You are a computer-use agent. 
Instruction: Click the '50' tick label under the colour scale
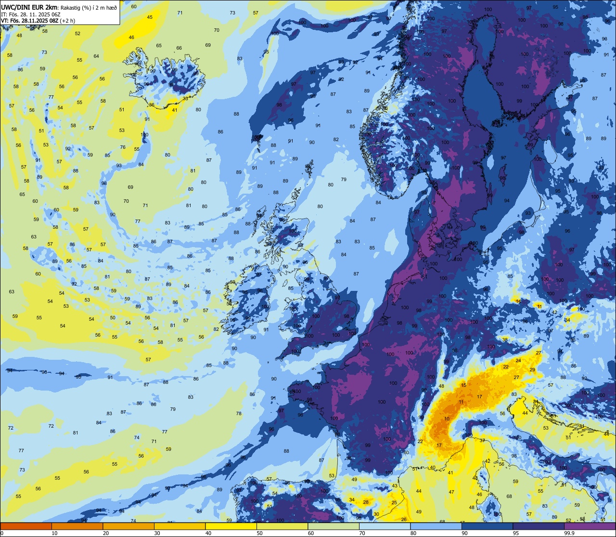pos(260,533)
